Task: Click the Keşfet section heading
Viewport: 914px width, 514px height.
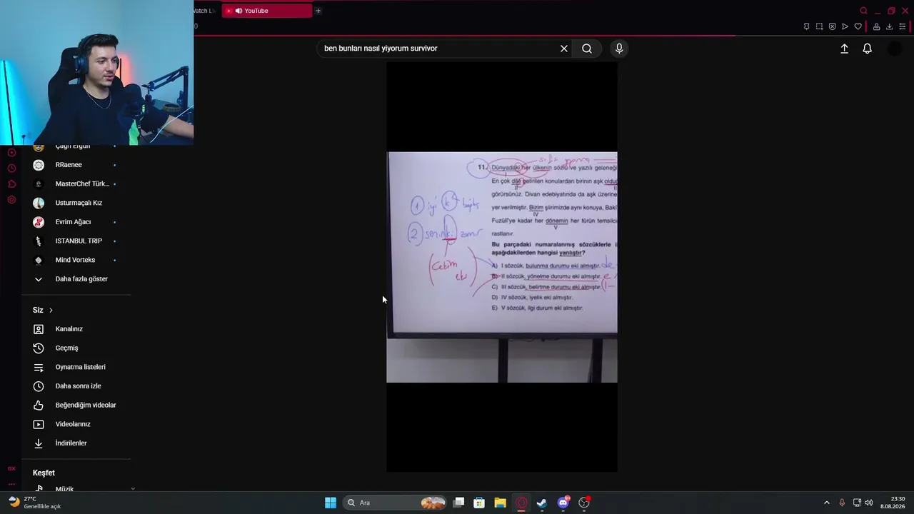Action: (44, 473)
